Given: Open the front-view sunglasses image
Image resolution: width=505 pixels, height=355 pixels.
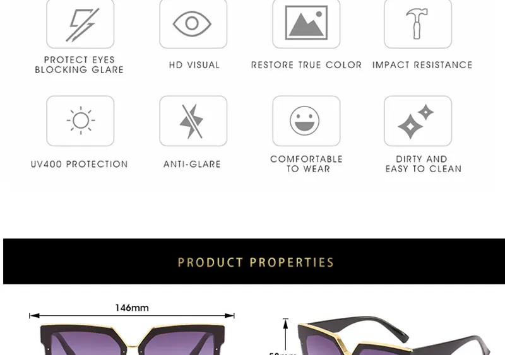Looking at the screenshot, I should (x=133, y=339).
